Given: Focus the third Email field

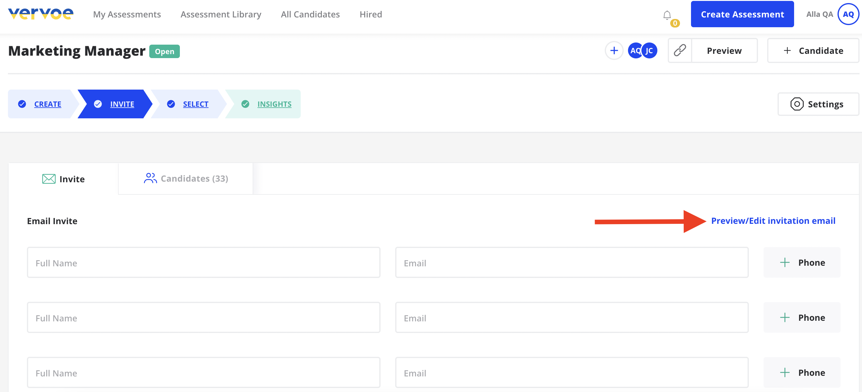Looking at the screenshot, I should (x=571, y=373).
